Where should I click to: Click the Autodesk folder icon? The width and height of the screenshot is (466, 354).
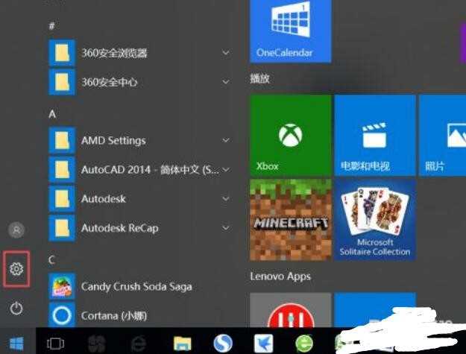(x=62, y=199)
